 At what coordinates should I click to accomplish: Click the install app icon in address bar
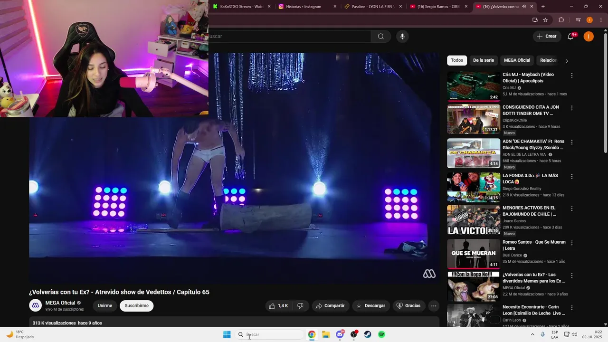[535, 20]
